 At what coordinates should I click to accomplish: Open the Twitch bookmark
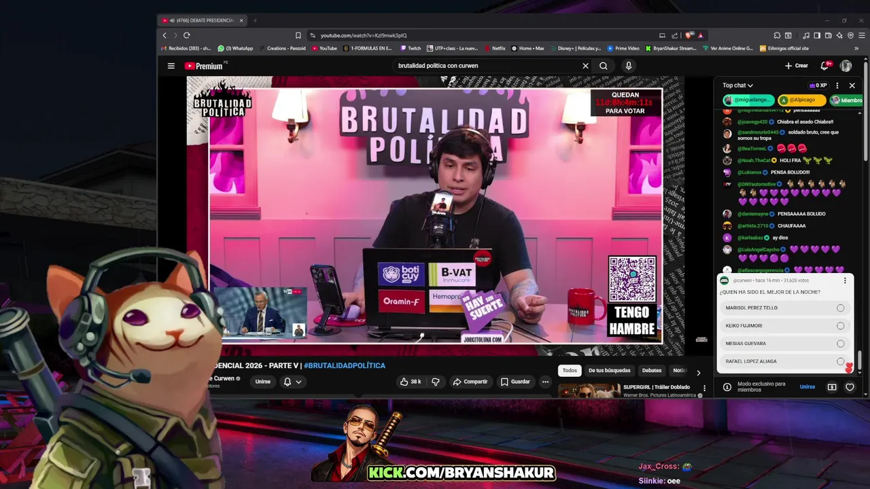411,48
